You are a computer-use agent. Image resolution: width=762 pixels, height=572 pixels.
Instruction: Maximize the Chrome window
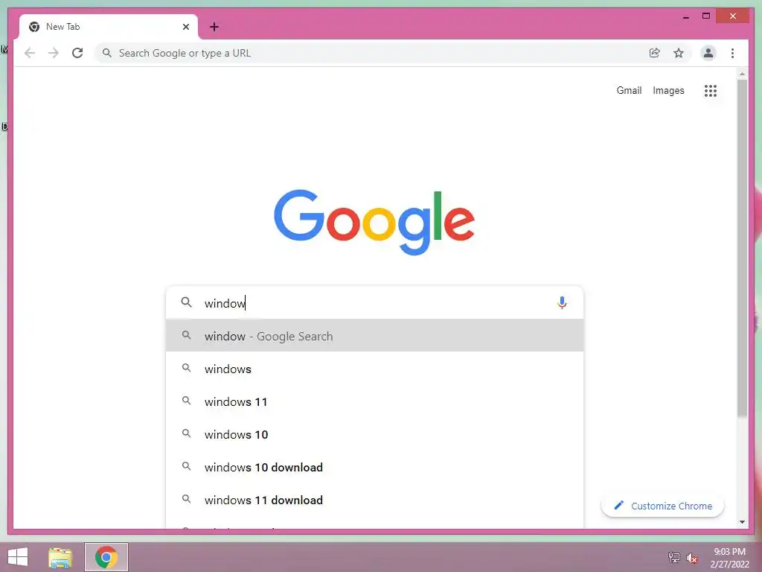(x=706, y=16)
